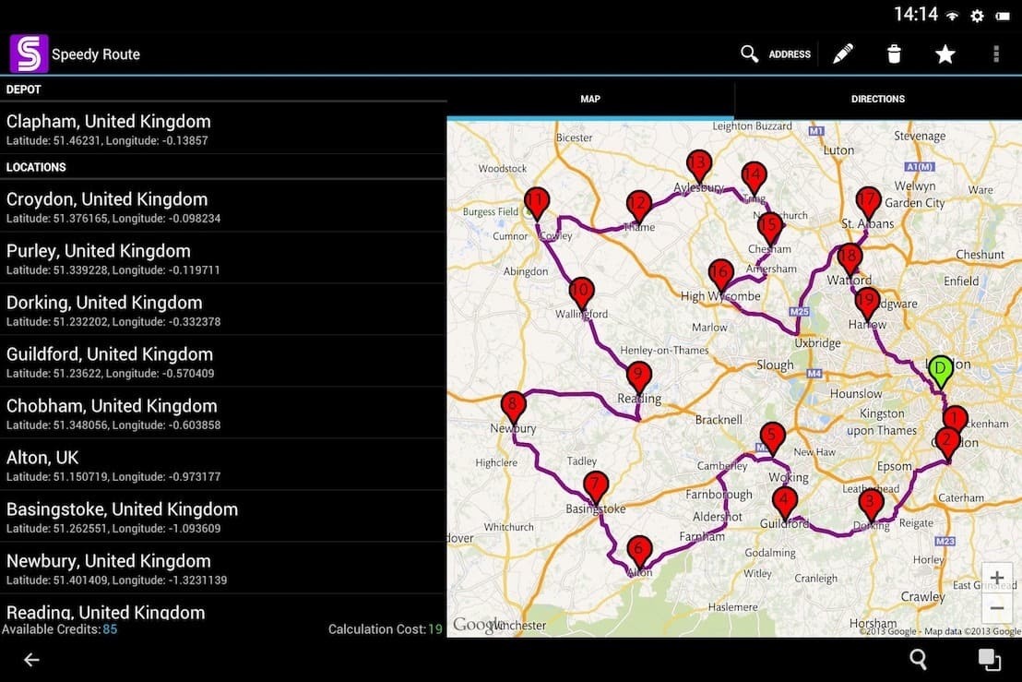
Task: Switch to the Directions tab
Action: [x=877, y=99]
